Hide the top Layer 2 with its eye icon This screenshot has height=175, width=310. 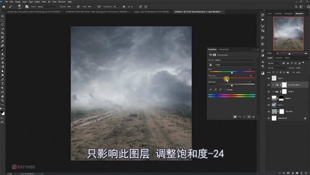pos(269,79)
